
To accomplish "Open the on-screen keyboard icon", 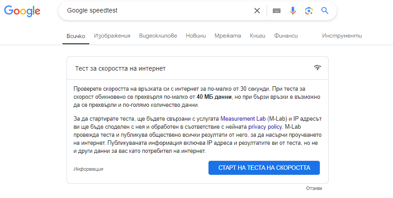I will (276, 11).
